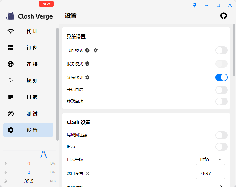
Task: Open the 订阅 sidebar item
Action: tap(28, 48)
